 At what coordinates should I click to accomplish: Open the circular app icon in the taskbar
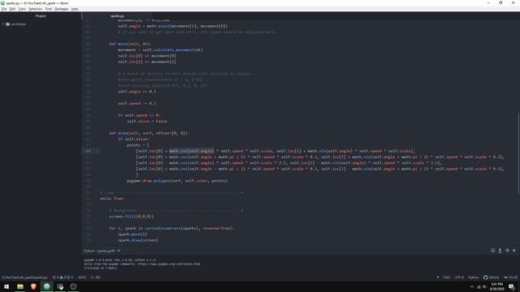pos(73,286)
